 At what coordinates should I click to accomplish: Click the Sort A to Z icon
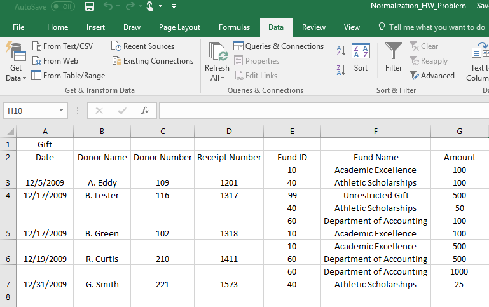pyautogui.click(x=340, y=51)
